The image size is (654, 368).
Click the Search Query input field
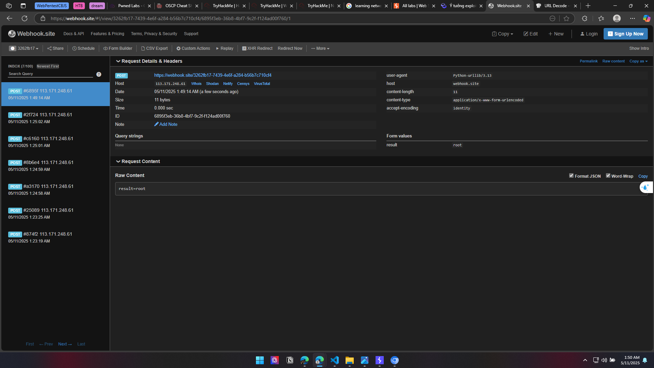tap(50, 74)
